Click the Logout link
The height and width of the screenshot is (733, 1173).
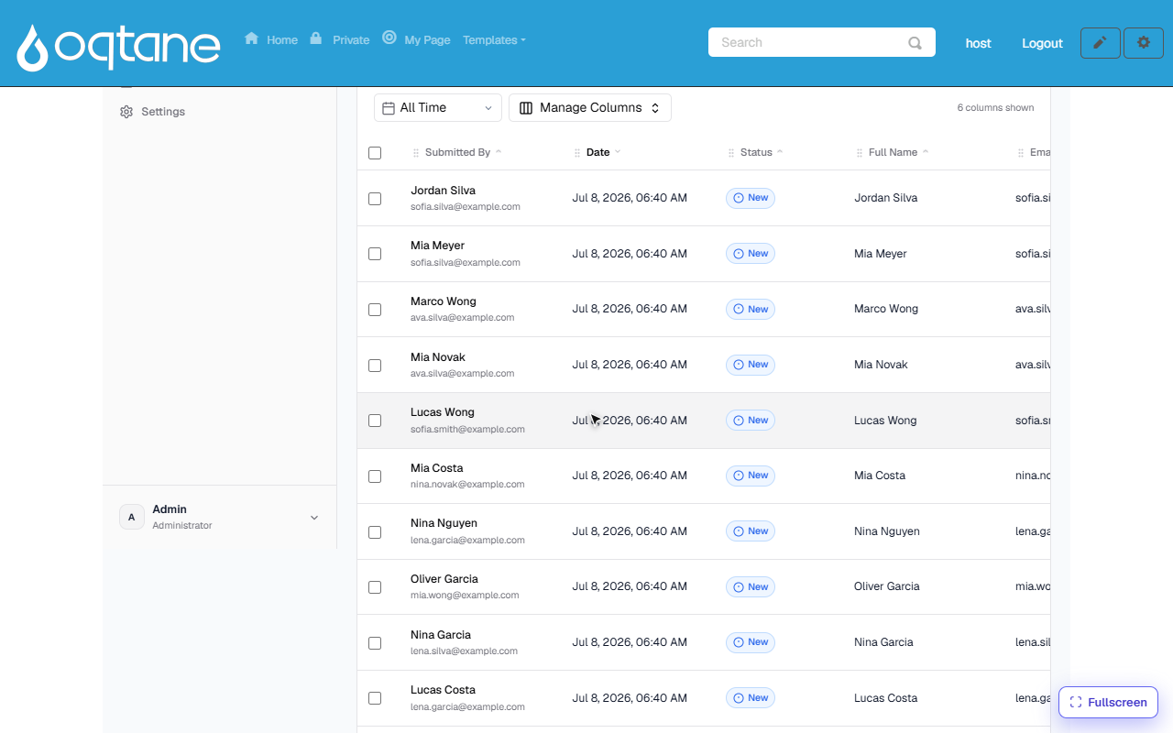pos(1042,43)
